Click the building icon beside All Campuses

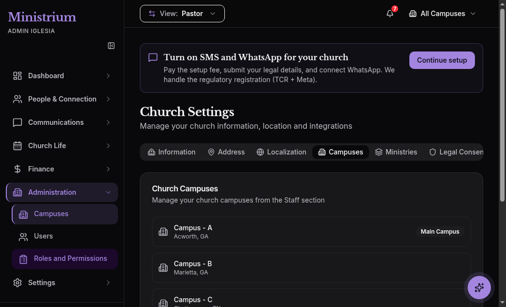point(413,14)
